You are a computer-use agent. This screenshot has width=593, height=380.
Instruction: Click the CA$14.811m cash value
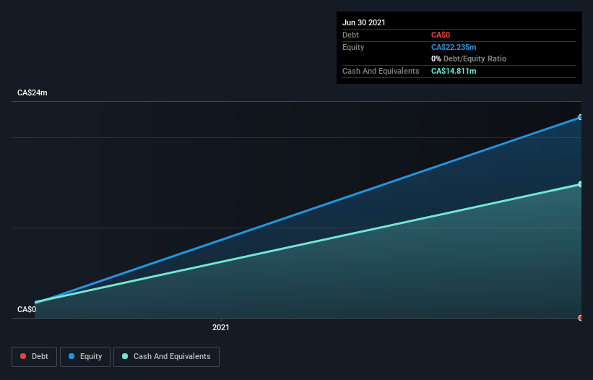pyautogui.click(x=454, y=71)
